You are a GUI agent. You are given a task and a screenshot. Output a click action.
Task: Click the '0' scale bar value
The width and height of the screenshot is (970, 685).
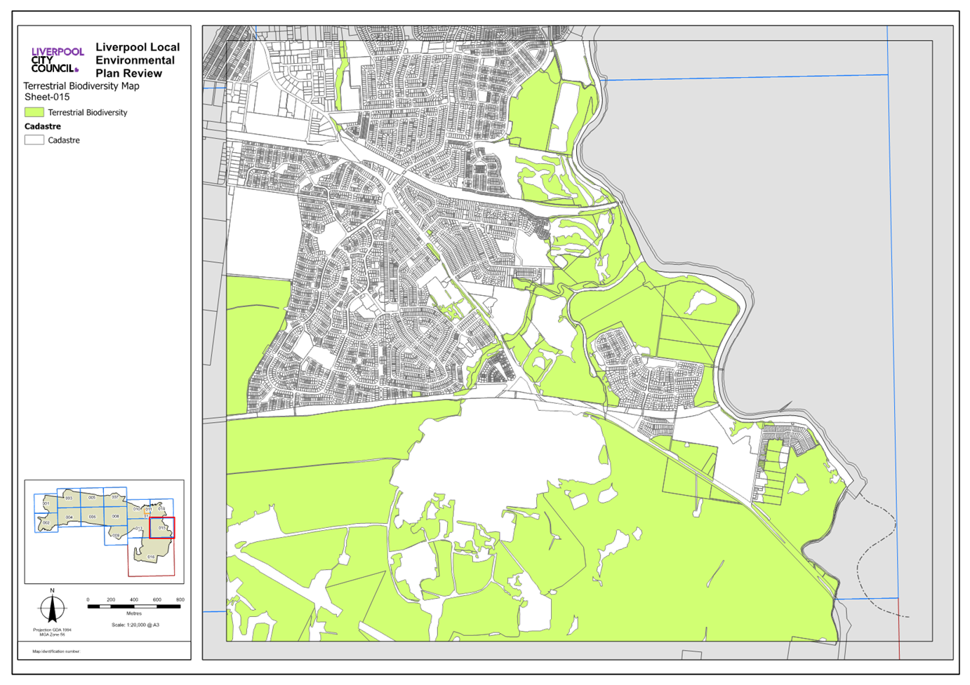tap(88, 600)
